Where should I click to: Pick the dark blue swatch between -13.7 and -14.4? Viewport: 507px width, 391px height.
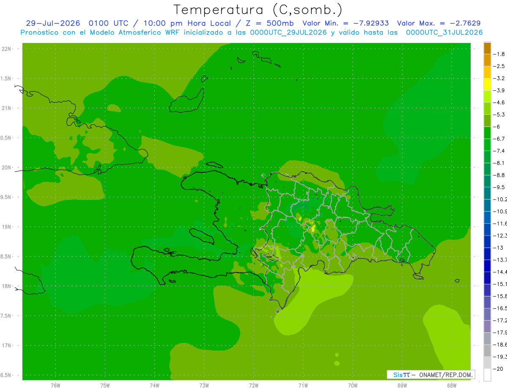coord(487,266)
